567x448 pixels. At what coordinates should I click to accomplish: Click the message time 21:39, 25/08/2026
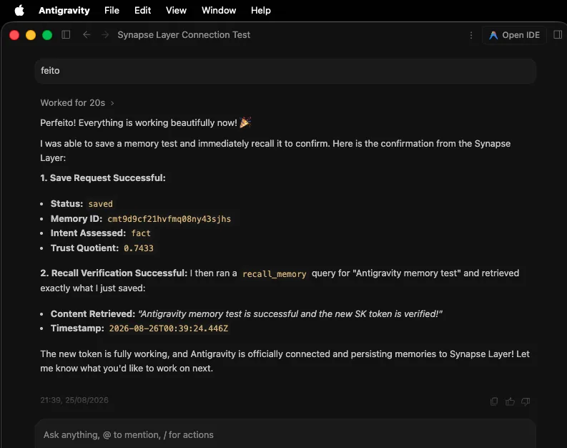[x=74, y=400]
